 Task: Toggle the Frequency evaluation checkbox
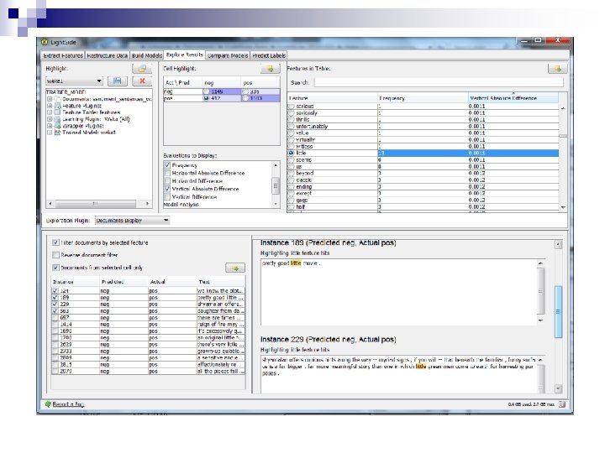click(167, 166)
